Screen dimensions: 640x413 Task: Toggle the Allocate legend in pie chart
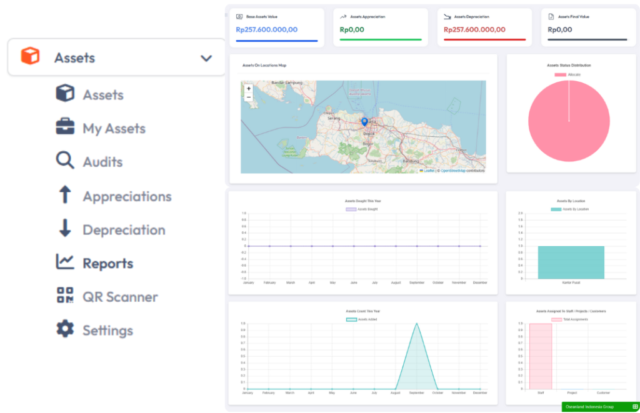568,74
